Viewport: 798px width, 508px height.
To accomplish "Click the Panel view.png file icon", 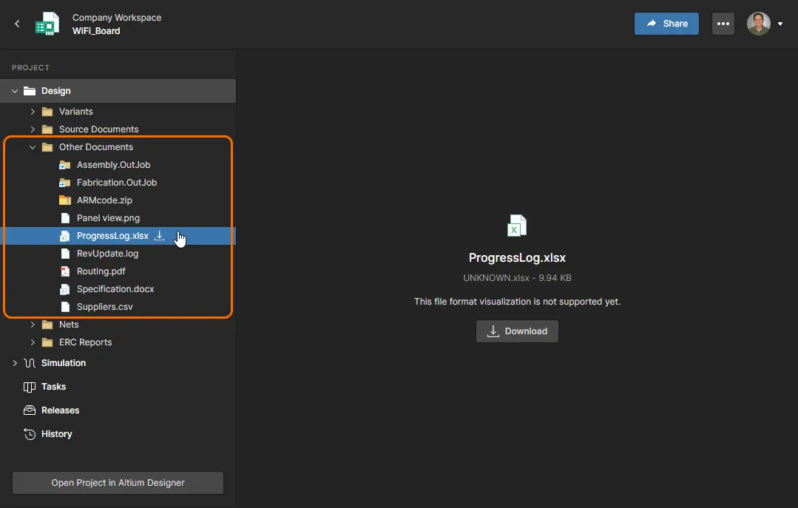I will [x=65, y=218].
